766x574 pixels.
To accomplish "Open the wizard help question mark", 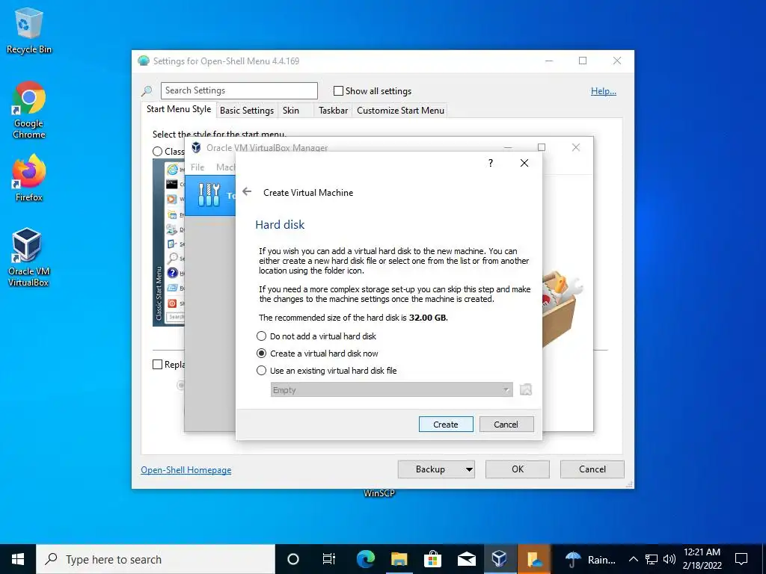I will pyautogui.click(x=491, y=163).
